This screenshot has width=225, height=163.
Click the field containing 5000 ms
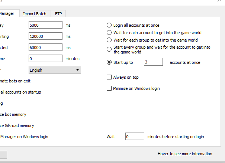(45, 25)
